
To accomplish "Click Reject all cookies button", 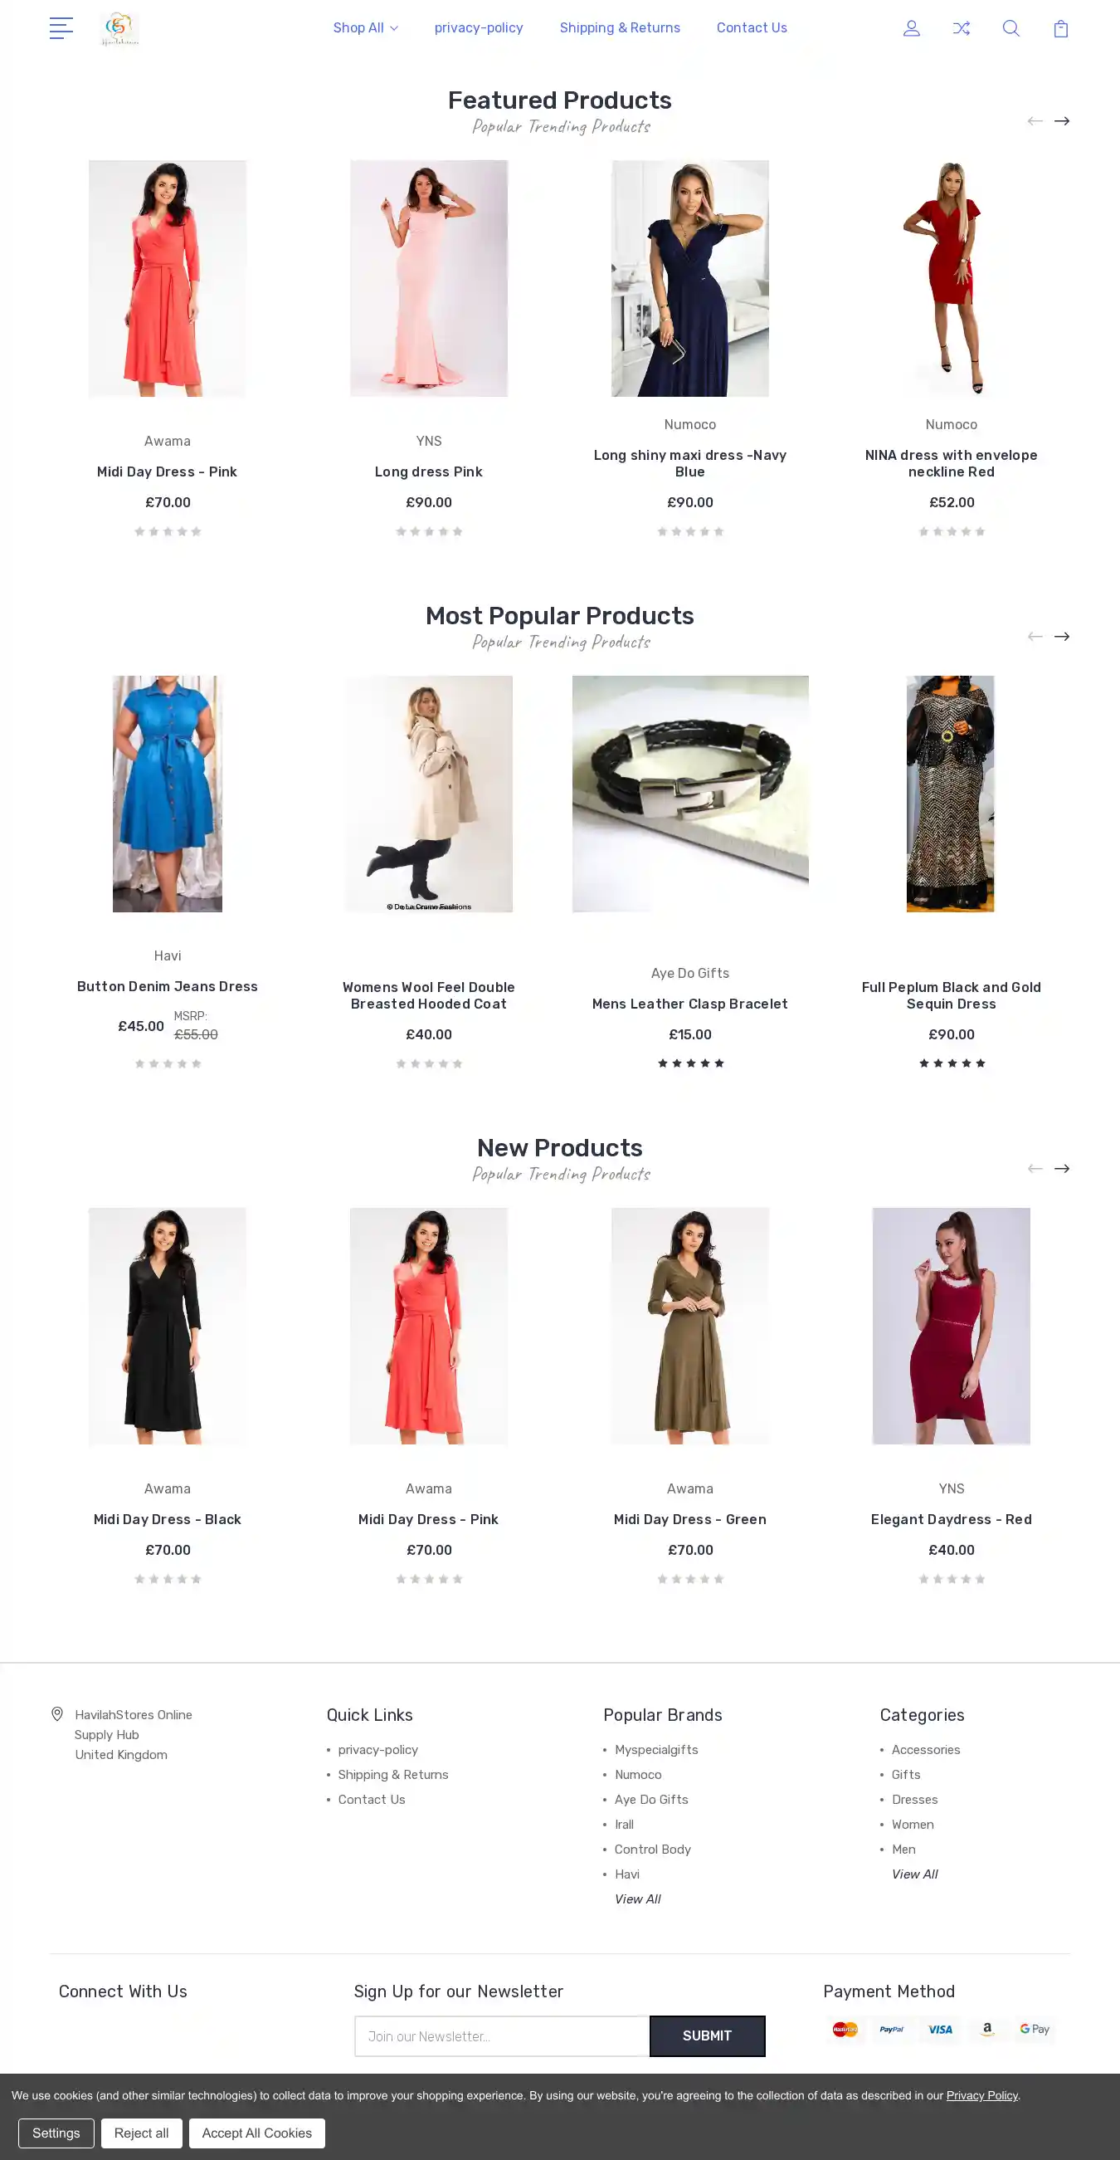I will (x=142, y=2133).
